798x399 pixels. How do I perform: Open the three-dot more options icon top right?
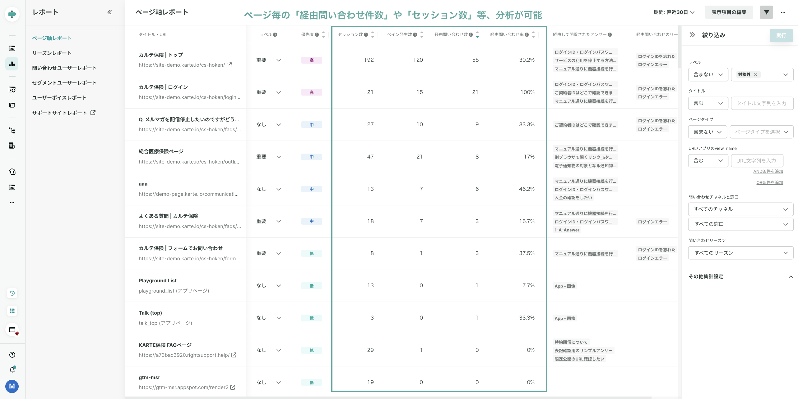click(784, 12)
